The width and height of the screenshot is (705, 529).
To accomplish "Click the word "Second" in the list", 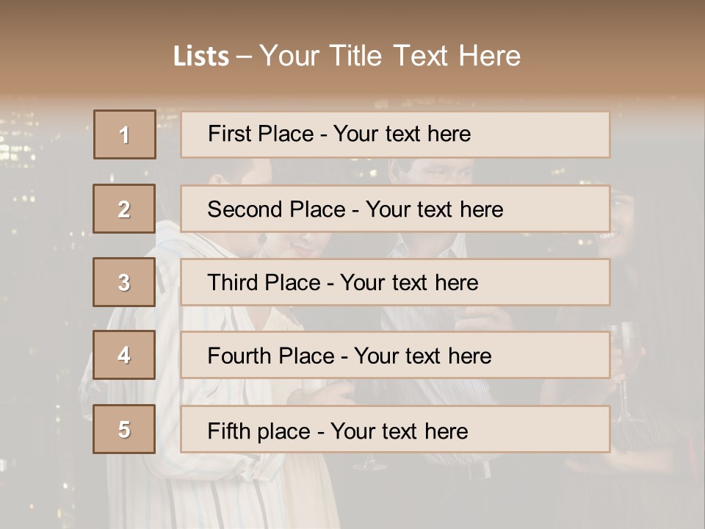I will 245,209.
